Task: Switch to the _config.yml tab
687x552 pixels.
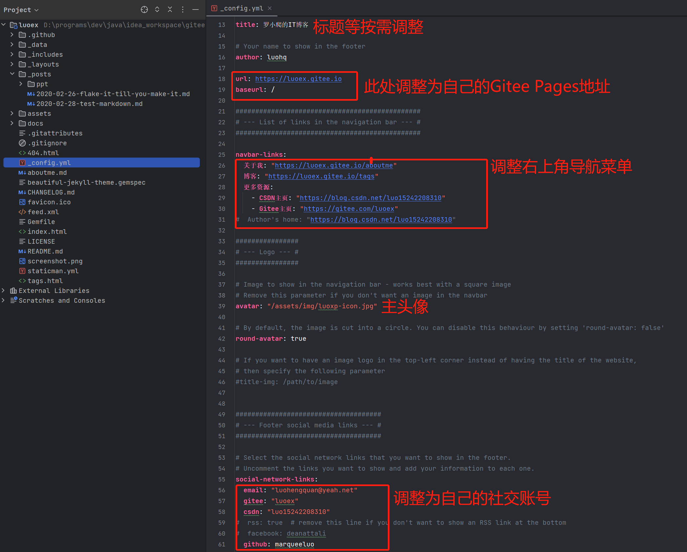Action: point(241,8)
